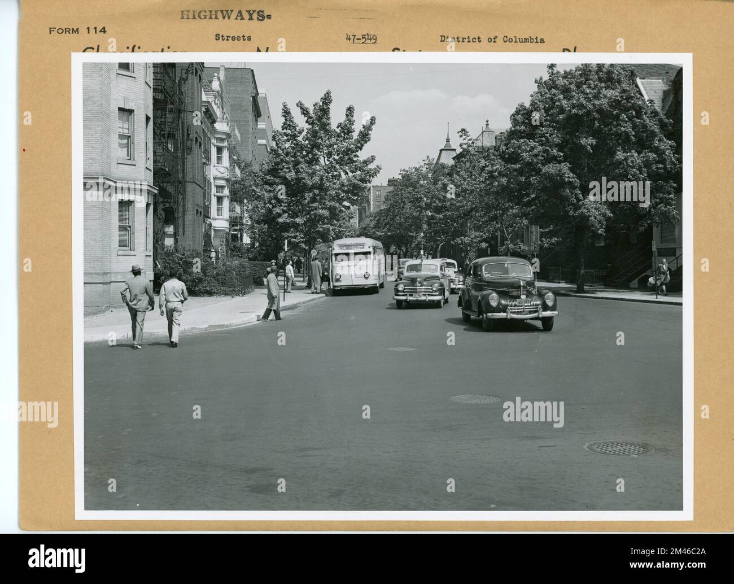Click the "District of Columbia" text

click(x=492, y=40)
